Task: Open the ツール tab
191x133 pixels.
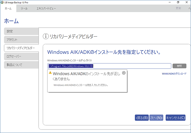Action: coord(24,8)
